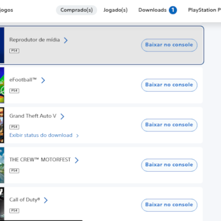Open the Grand Theft Auto V cover thumbnail
Image resolution: width=221 pixels, height=221 pixels.
coord(2,125)
